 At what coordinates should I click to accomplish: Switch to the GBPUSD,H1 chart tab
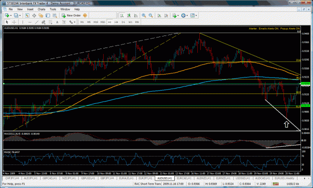(x=88, y=178)
